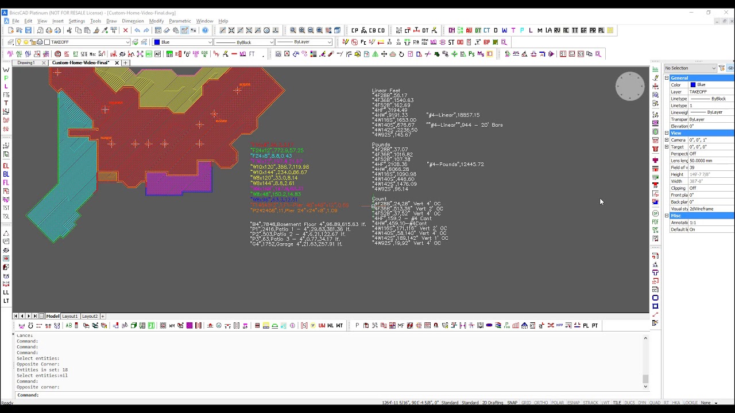The image size is (735, 413).
Task: Click the Quick Select filter icon in Properties panel
Action: coord(722,68)
